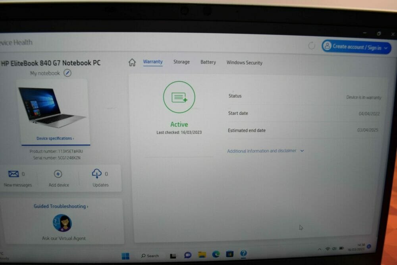Open Microsoft Store from the taskbar
The height and width of the screenshot is (265, 397).
point(229,253)
